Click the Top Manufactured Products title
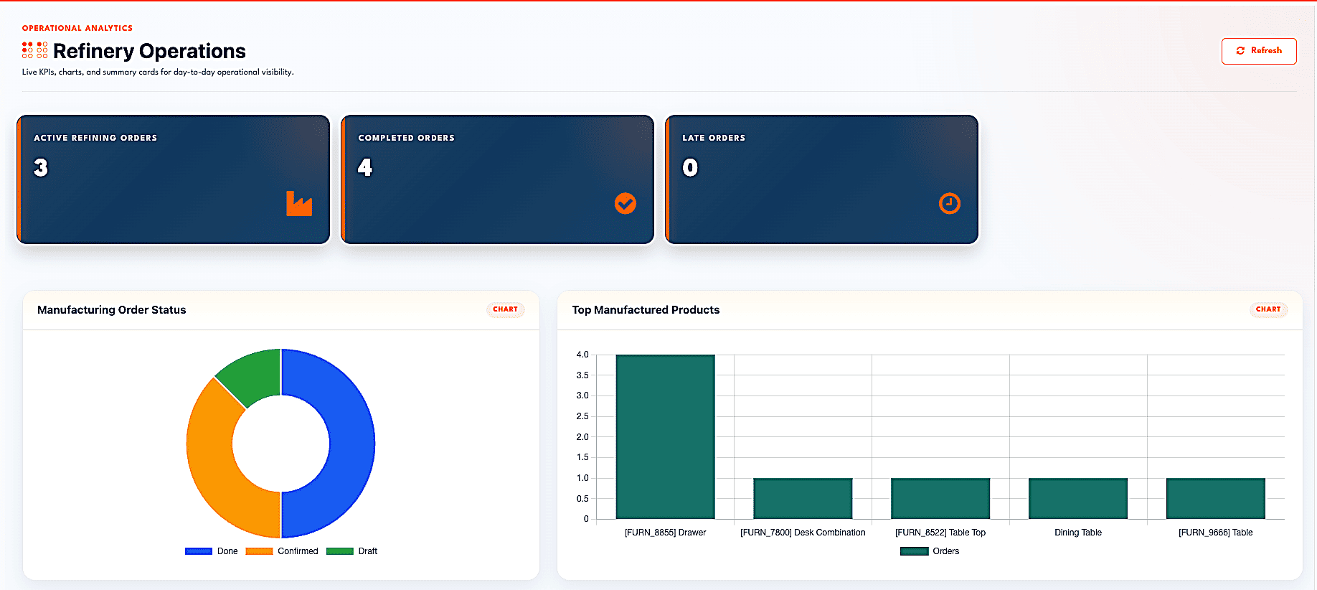The height and width of the screenshot is (590, 1317). [646, 310]
